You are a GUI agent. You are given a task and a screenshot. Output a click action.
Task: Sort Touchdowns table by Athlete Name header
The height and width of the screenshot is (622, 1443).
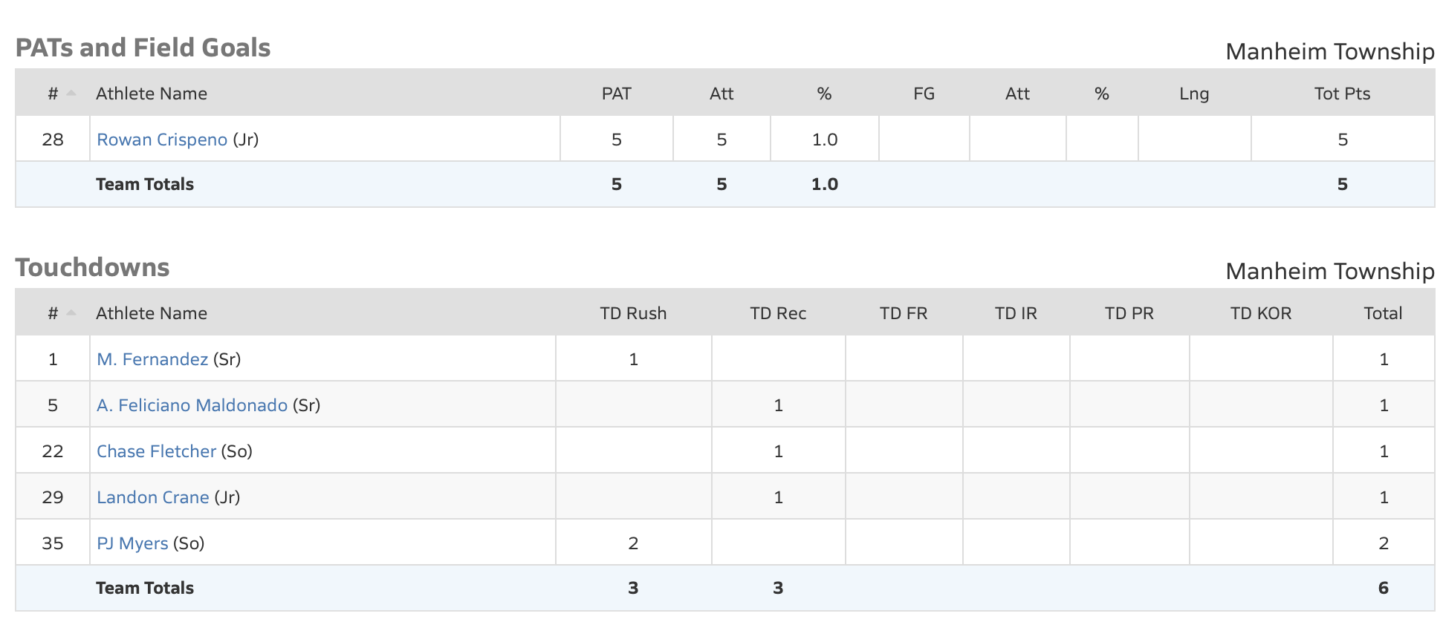pyautogui.click(x=152, y=313)
